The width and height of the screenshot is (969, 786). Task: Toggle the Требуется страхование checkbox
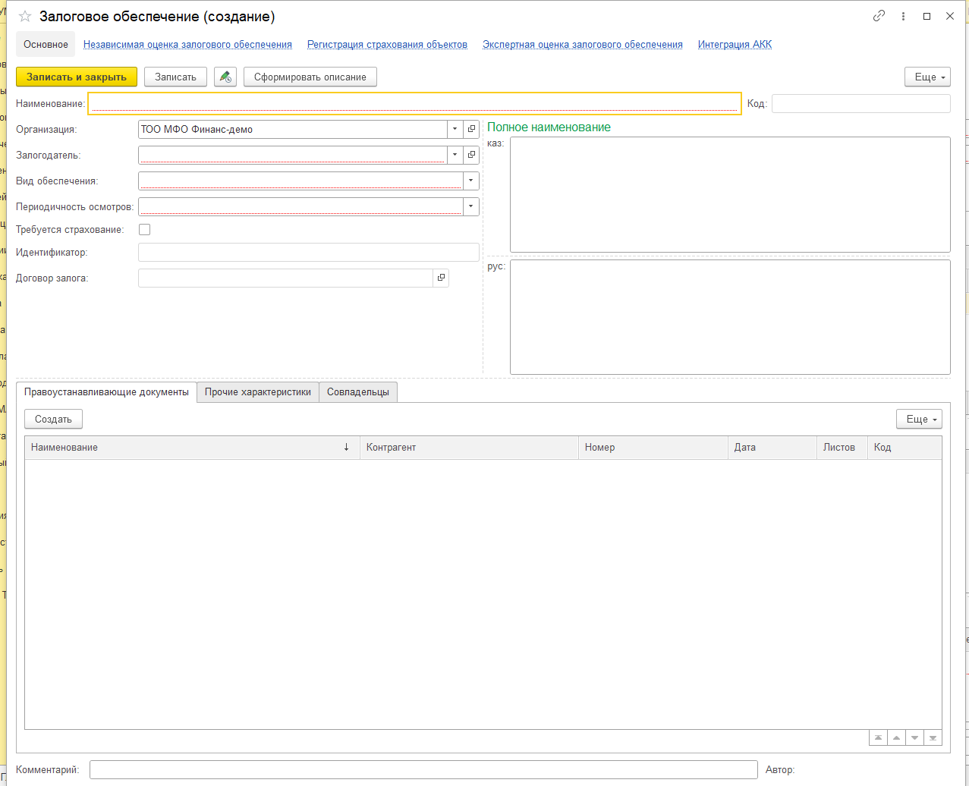pyautogui.click(x=144, y=229)
